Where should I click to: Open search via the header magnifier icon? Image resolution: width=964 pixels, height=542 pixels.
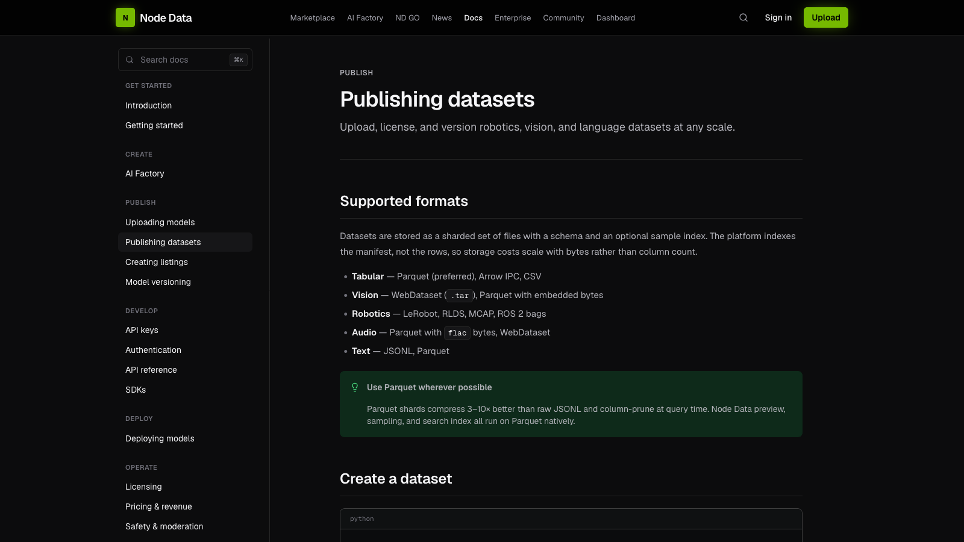(x=743, y=17)
